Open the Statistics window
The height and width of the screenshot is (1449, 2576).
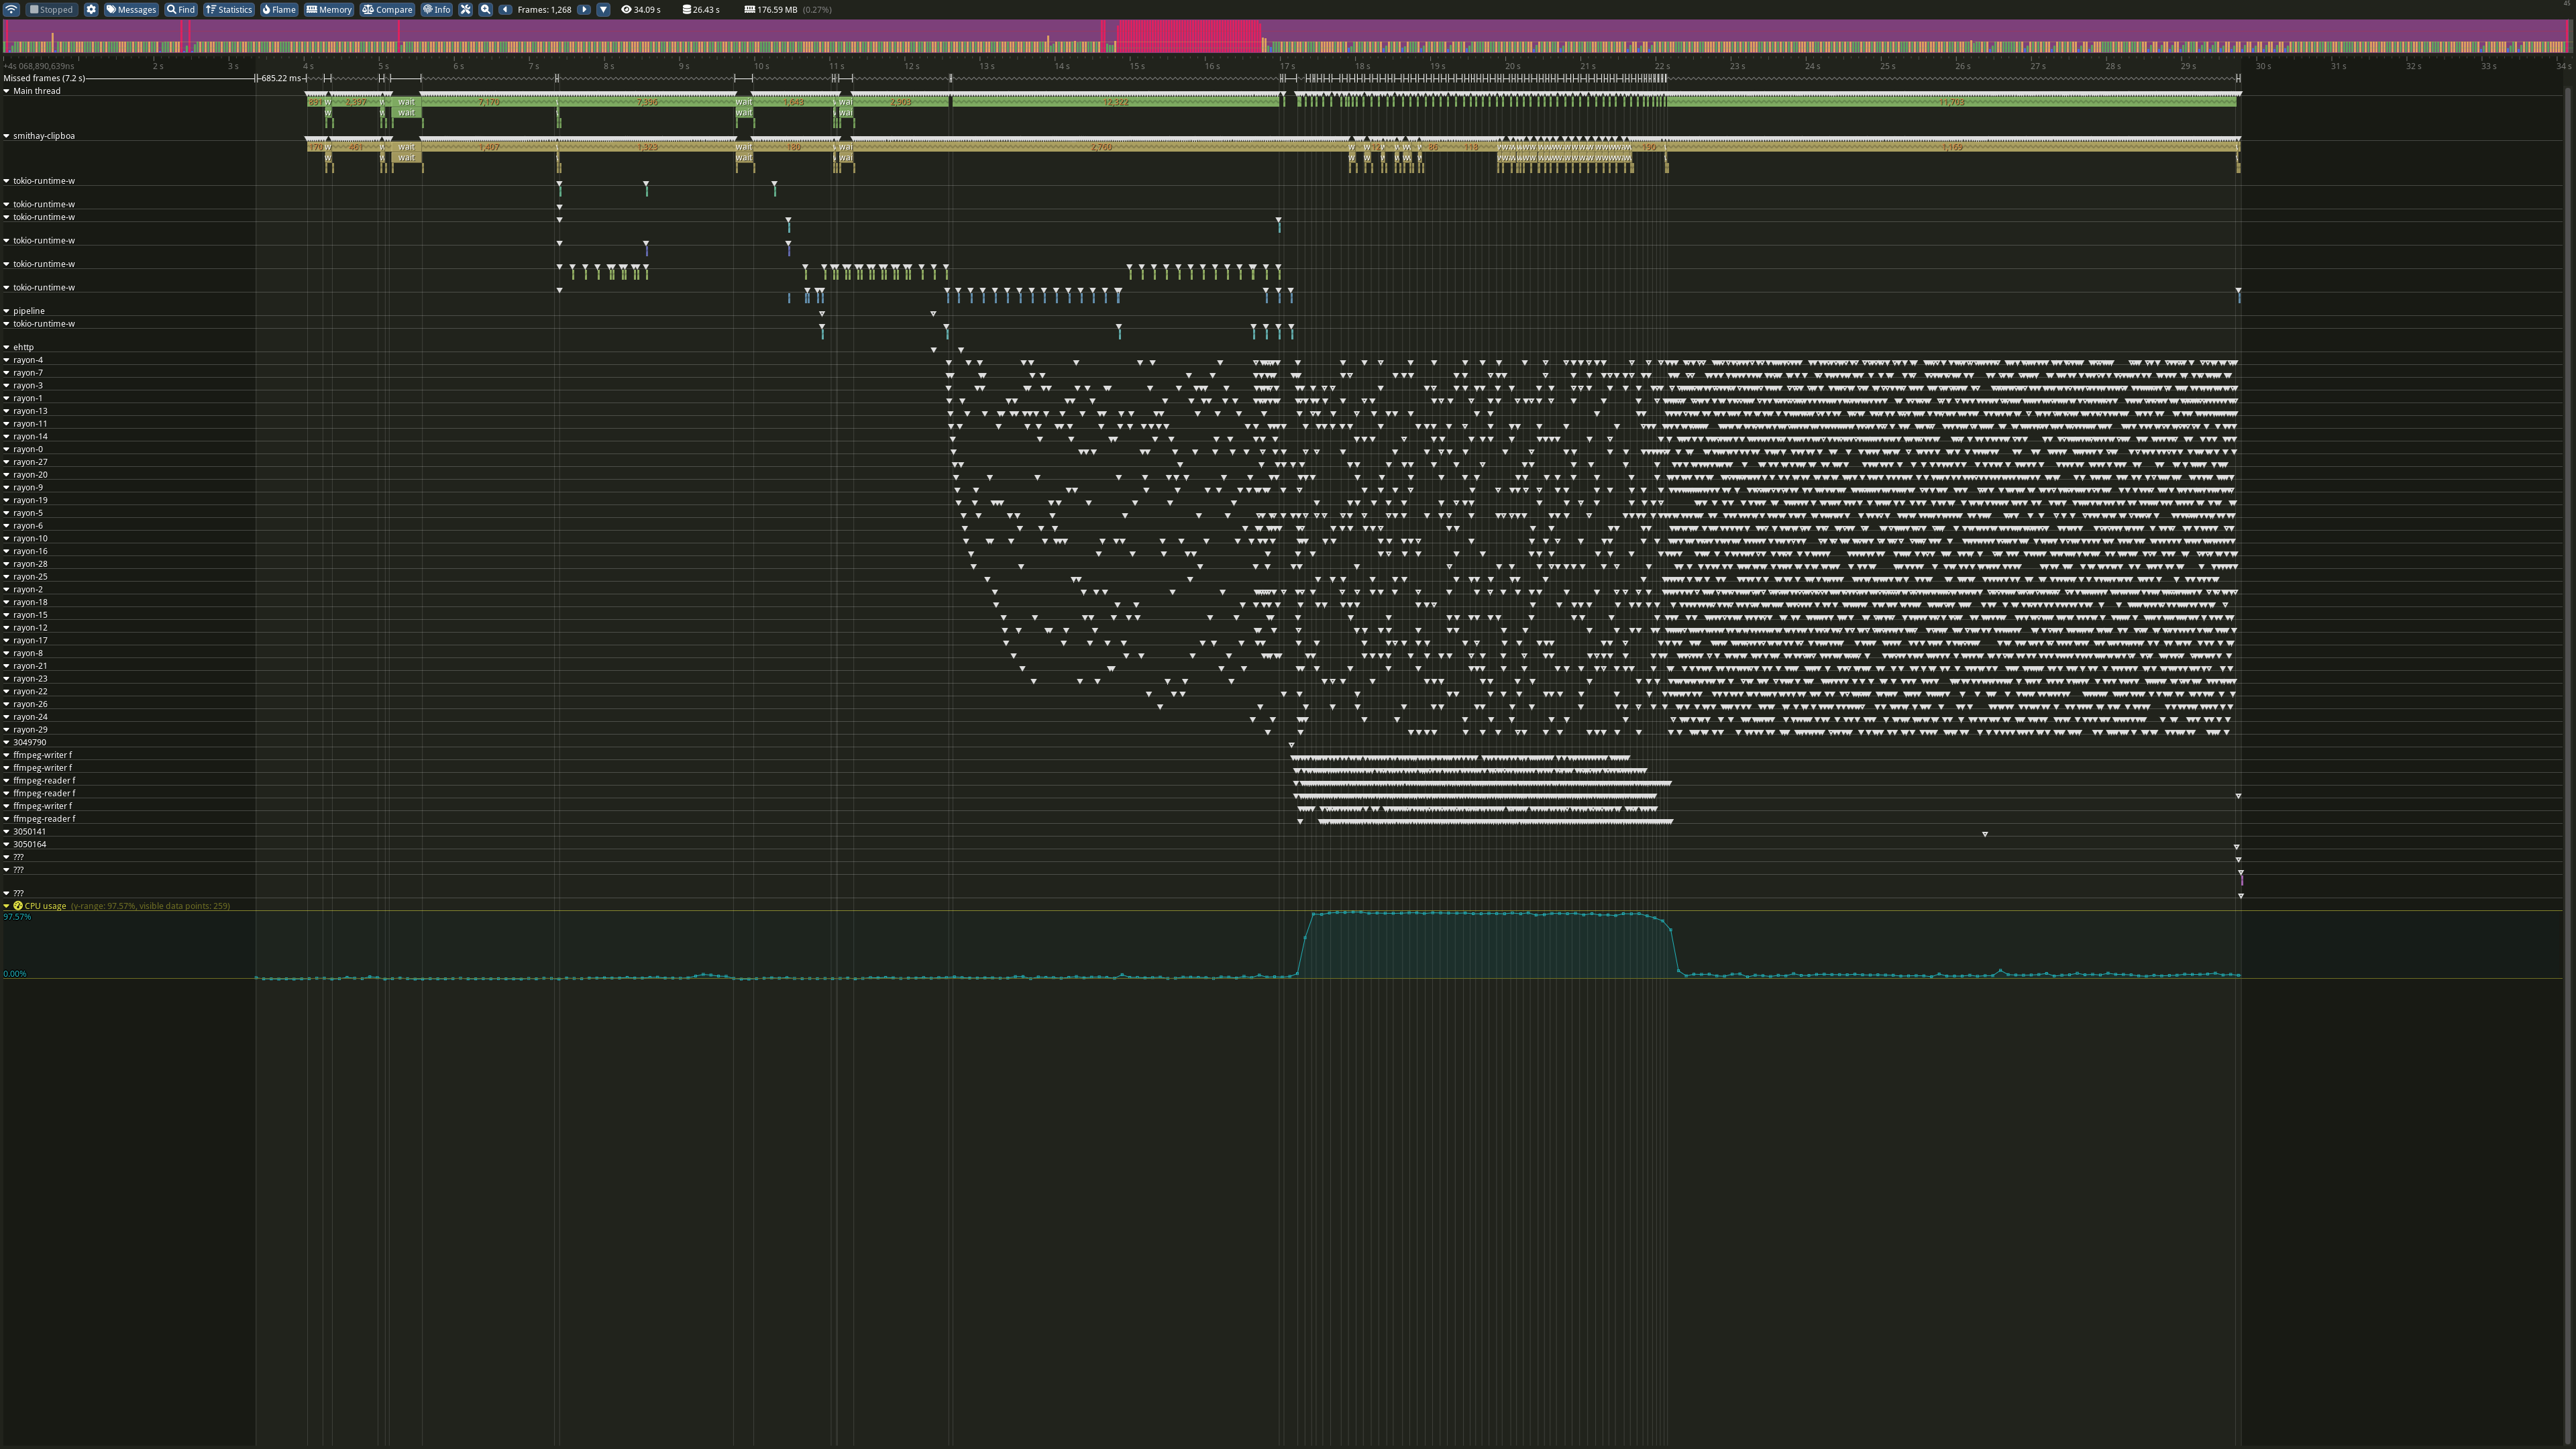[x=229, y=9]
